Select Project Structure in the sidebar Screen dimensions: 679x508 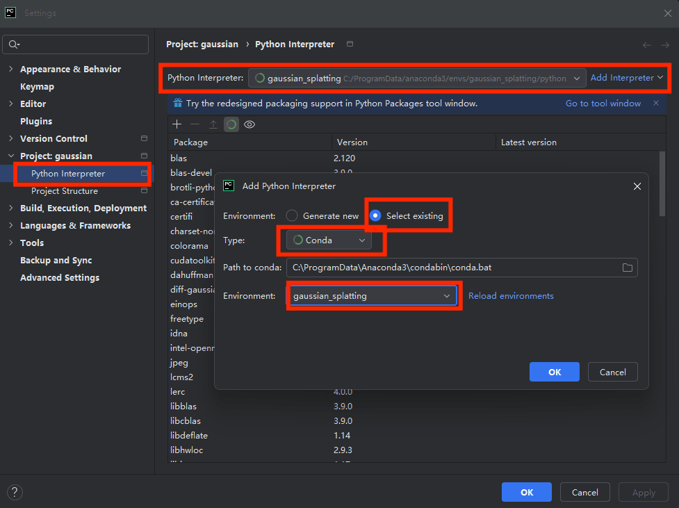(65, 191)
